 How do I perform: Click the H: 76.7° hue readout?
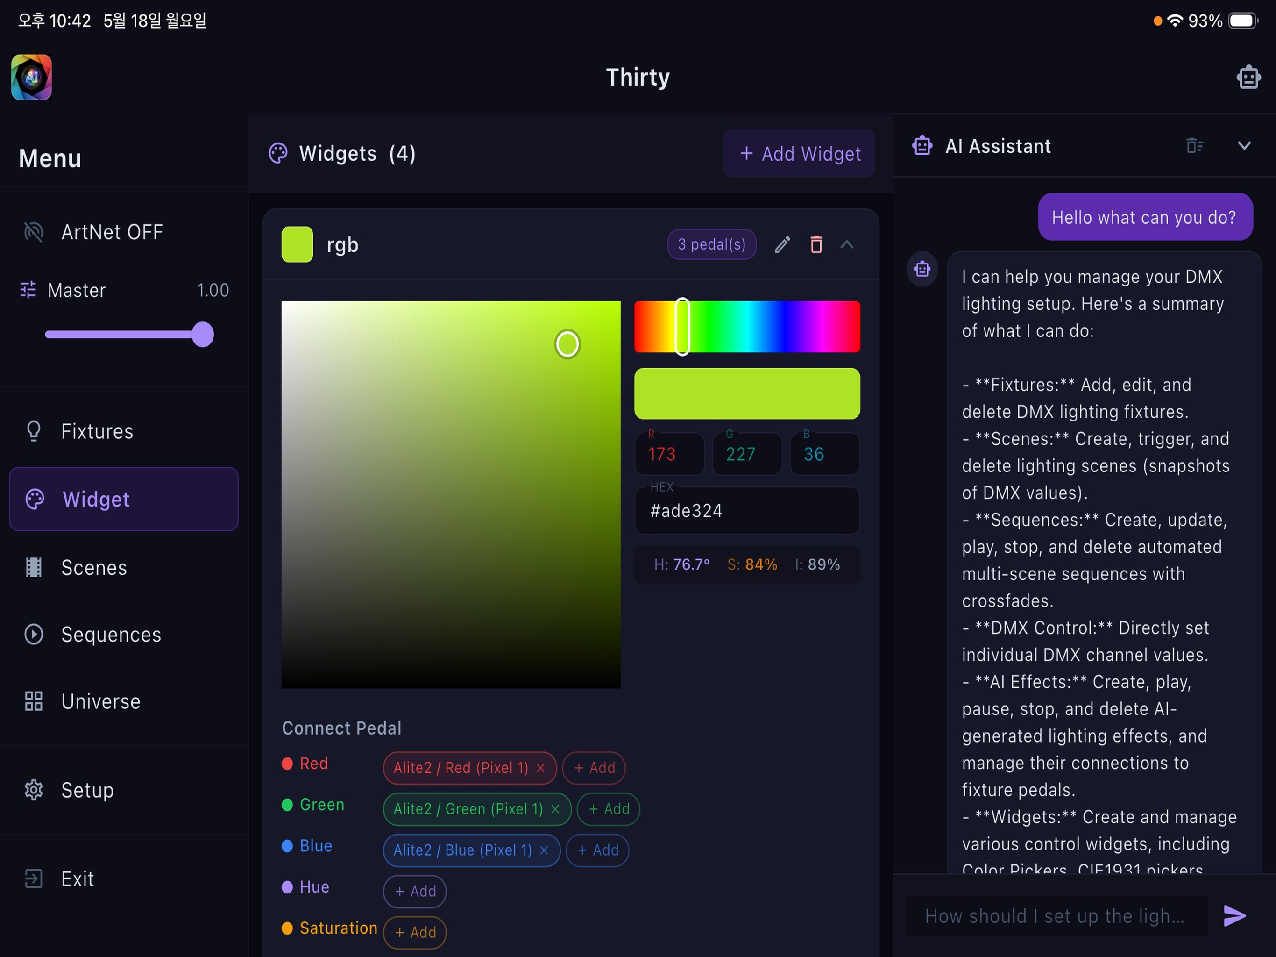coord(682,564)
